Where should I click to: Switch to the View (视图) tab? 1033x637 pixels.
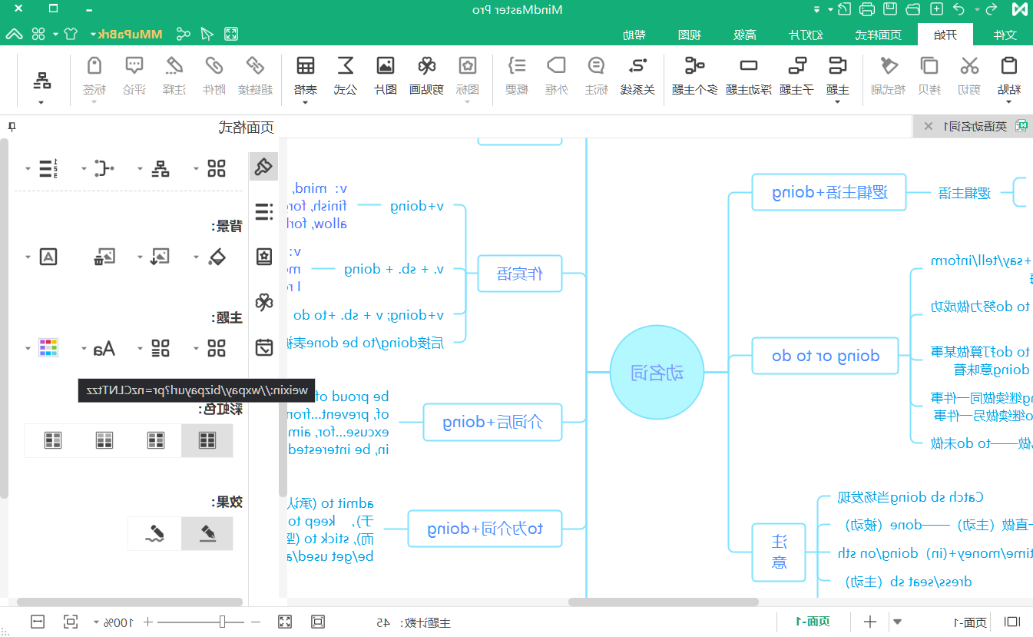coord(689,35)
